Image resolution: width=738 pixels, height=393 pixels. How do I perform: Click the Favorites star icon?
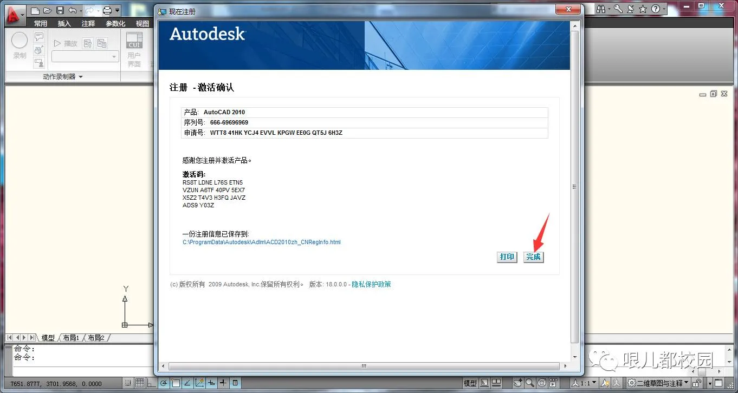coord(643,9)
